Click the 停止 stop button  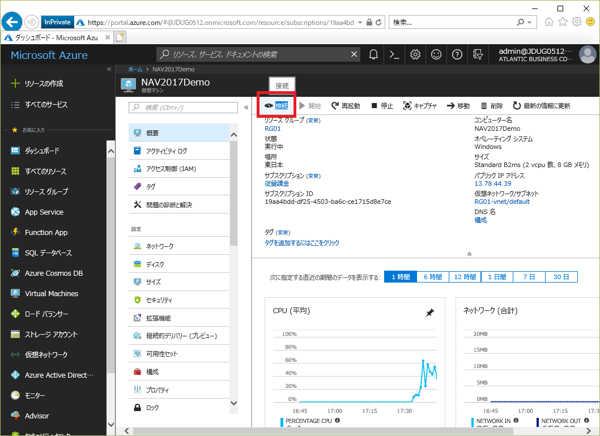(x=382, y=105)
